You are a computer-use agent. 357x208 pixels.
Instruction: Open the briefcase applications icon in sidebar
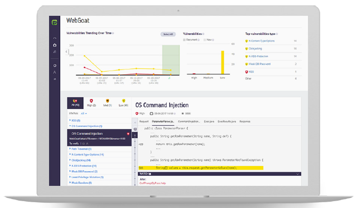point(55,45)
